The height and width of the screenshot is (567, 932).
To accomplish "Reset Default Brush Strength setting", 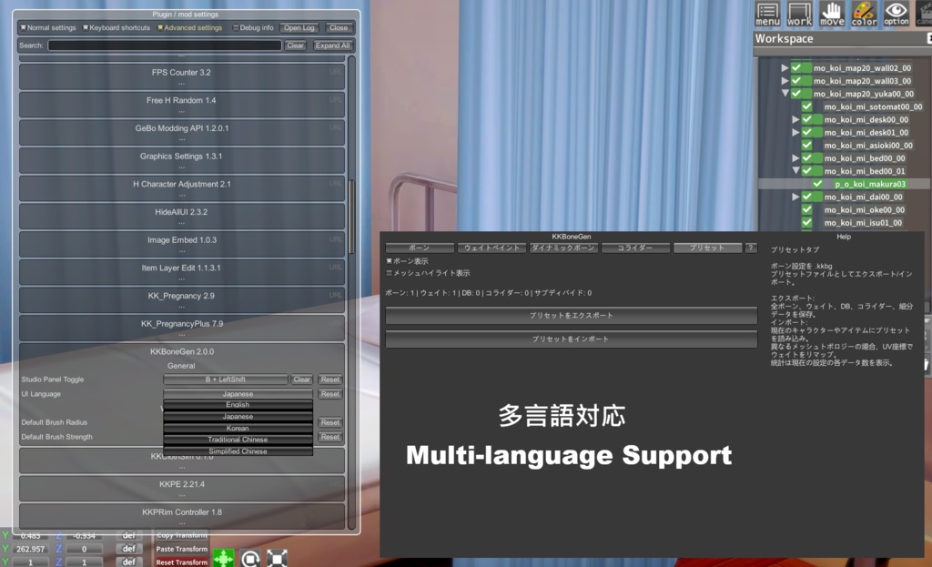I will [329, 437].
